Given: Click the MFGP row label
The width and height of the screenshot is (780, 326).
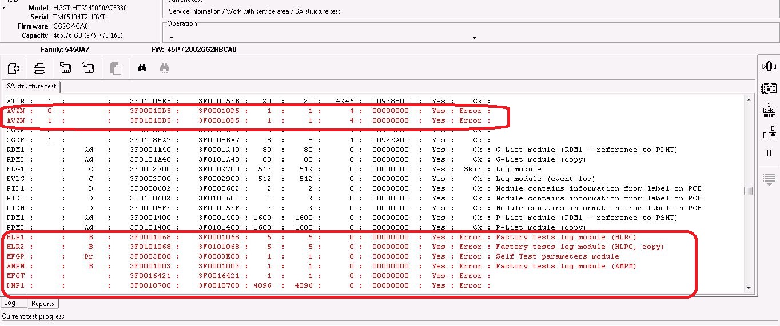Looking at the screenshot, I should click(15, 256).
